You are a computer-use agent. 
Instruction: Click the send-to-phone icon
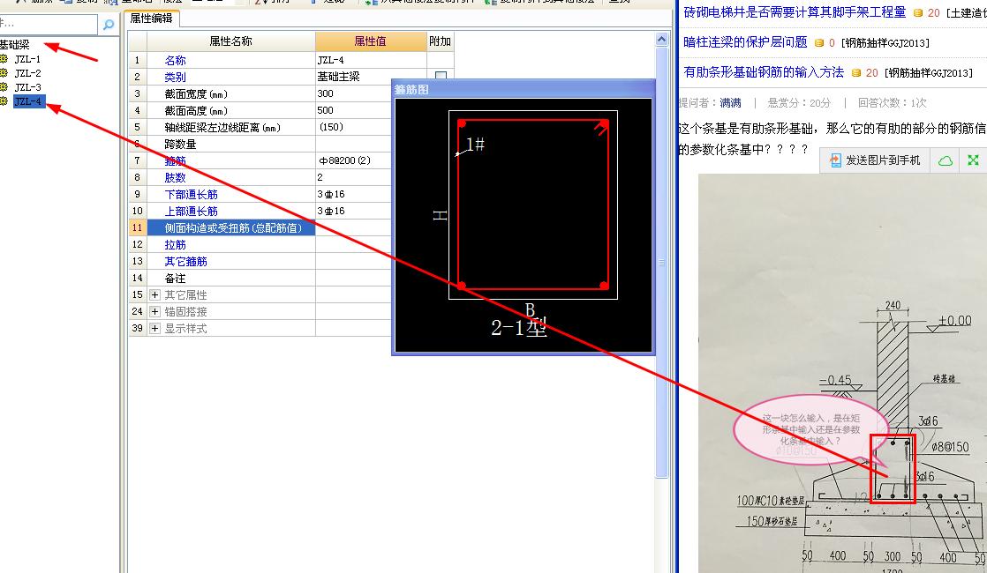coord(835,160)
